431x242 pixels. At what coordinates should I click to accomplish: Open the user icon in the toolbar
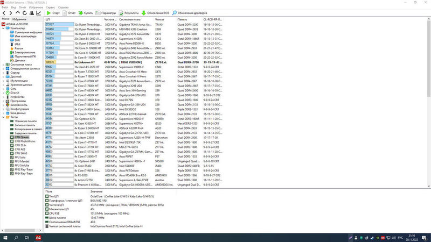coord(32,13)
